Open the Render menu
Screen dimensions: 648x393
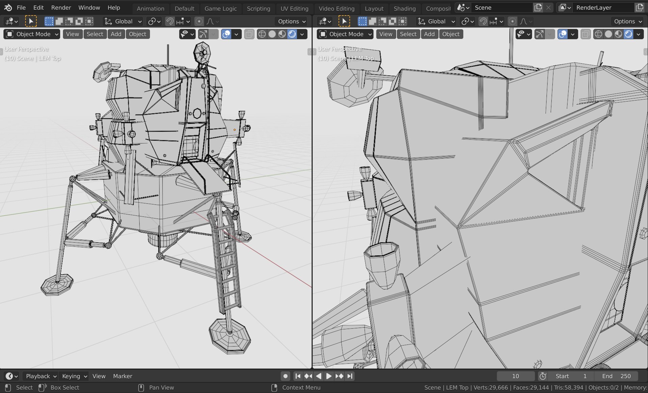[61, 7]
